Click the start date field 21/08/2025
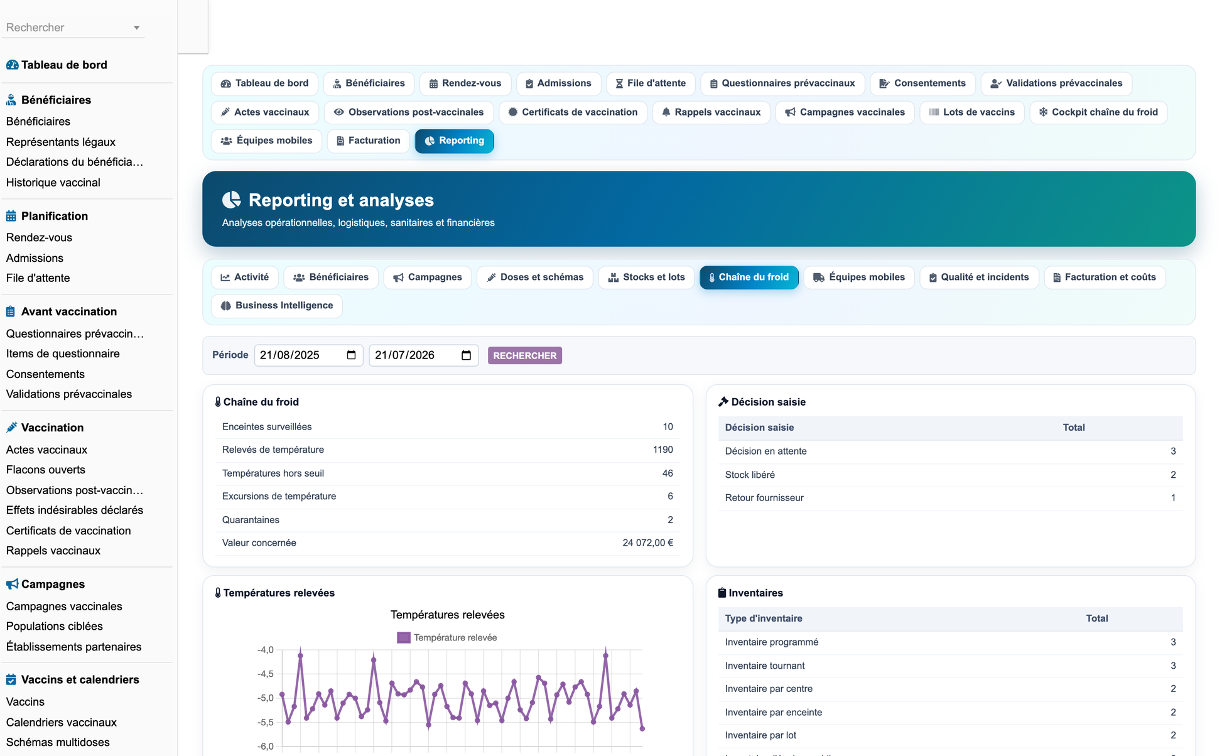 (308, 355)
